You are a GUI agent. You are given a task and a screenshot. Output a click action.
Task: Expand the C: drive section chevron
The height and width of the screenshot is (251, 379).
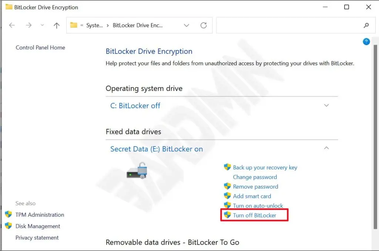coord(326,105)
